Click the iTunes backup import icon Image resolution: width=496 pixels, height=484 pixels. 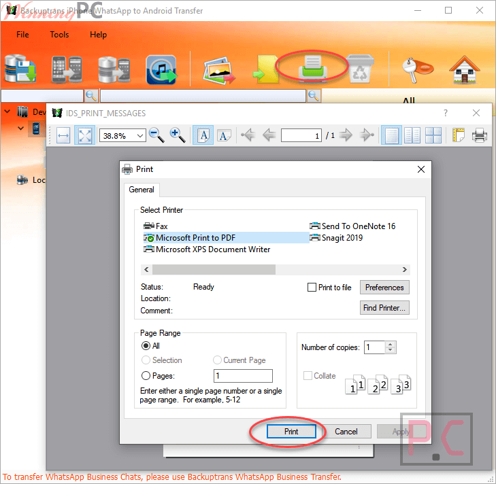(x=162, y=70)
